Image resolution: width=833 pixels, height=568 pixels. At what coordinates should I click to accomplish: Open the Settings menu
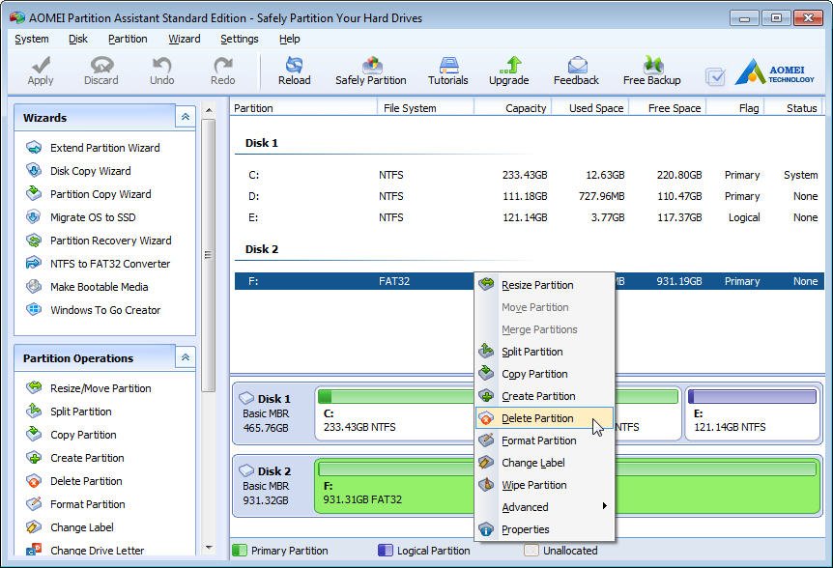click(239, 39)
